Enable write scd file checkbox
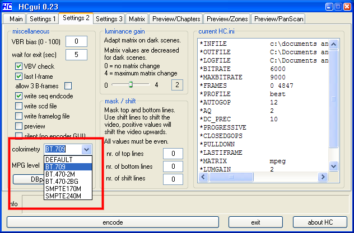This screenshot has height=233, width=354. coord(18,106)
